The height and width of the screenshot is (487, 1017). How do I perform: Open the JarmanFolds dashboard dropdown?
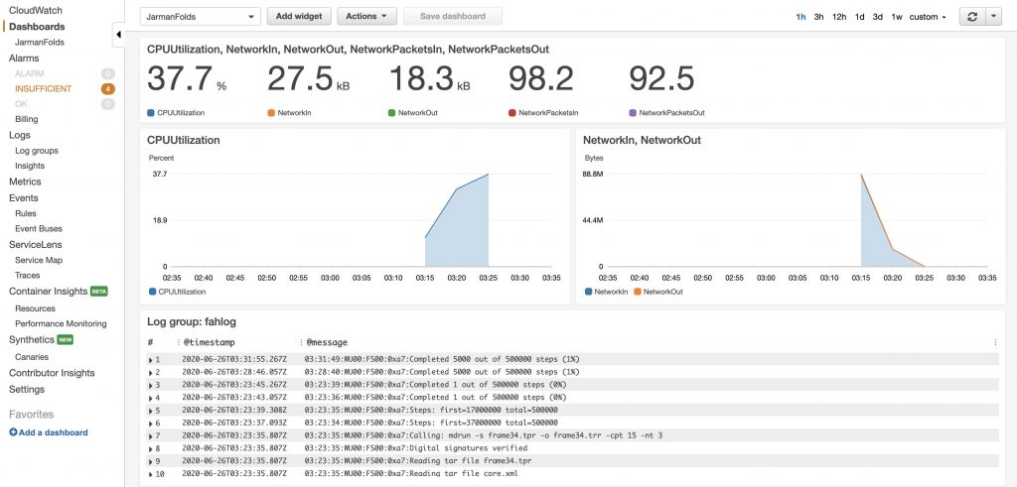tap(201, 17)
